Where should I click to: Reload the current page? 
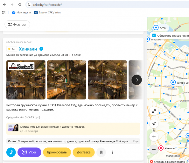[x=20, y=5]
